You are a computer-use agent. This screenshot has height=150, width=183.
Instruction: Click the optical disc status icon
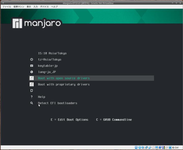(140, 147)
